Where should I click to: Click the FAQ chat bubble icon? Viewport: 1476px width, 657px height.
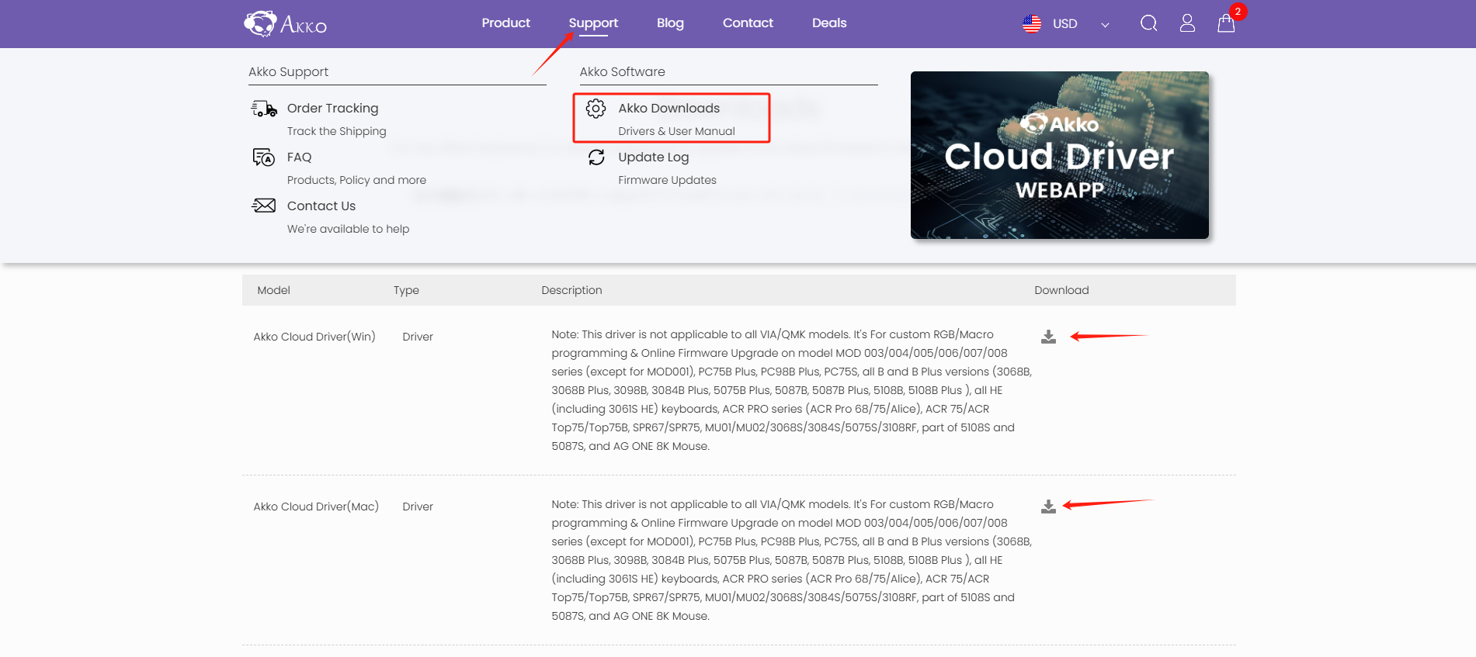click(x=264, y=157)
